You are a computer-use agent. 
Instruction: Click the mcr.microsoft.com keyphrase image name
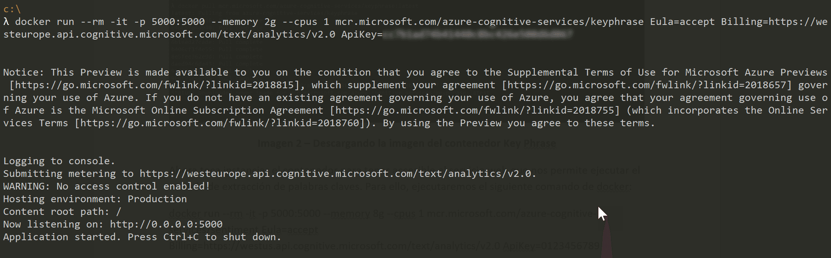[x=489, y=22]
